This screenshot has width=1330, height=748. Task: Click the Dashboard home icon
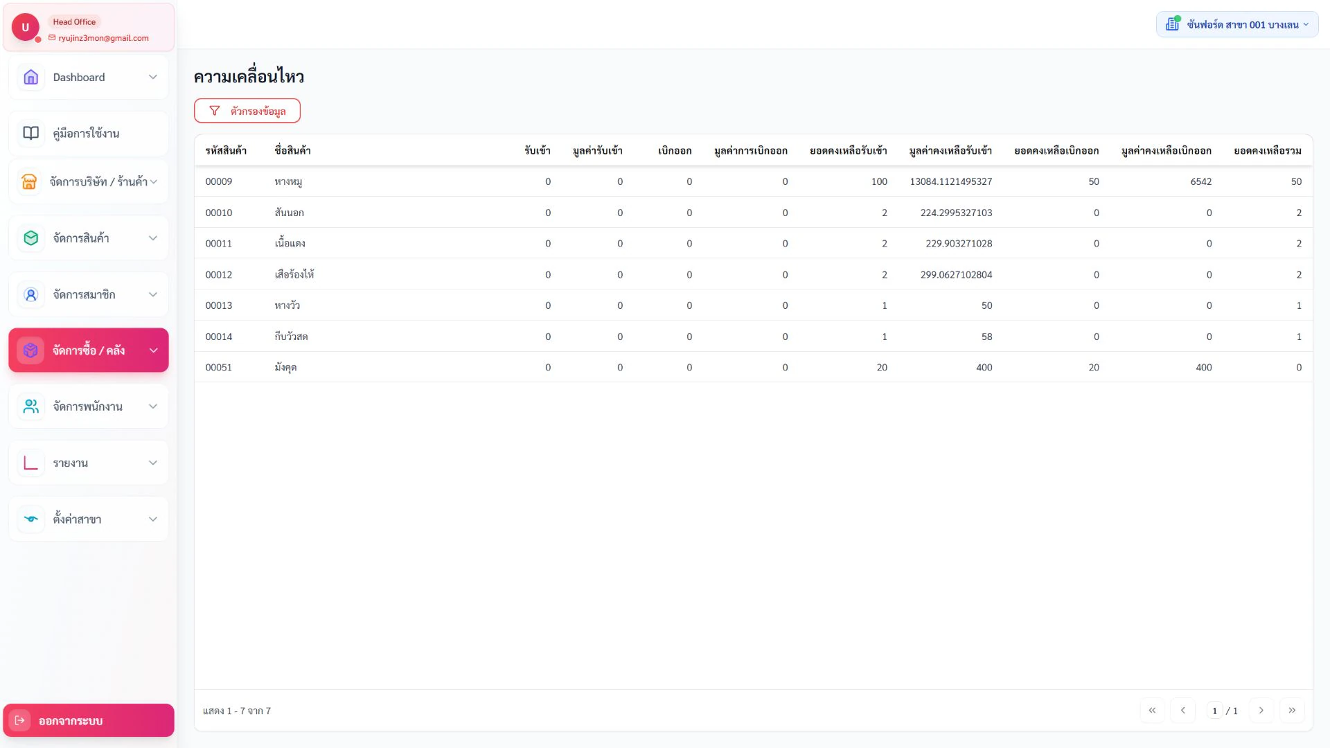click(31, 77)
